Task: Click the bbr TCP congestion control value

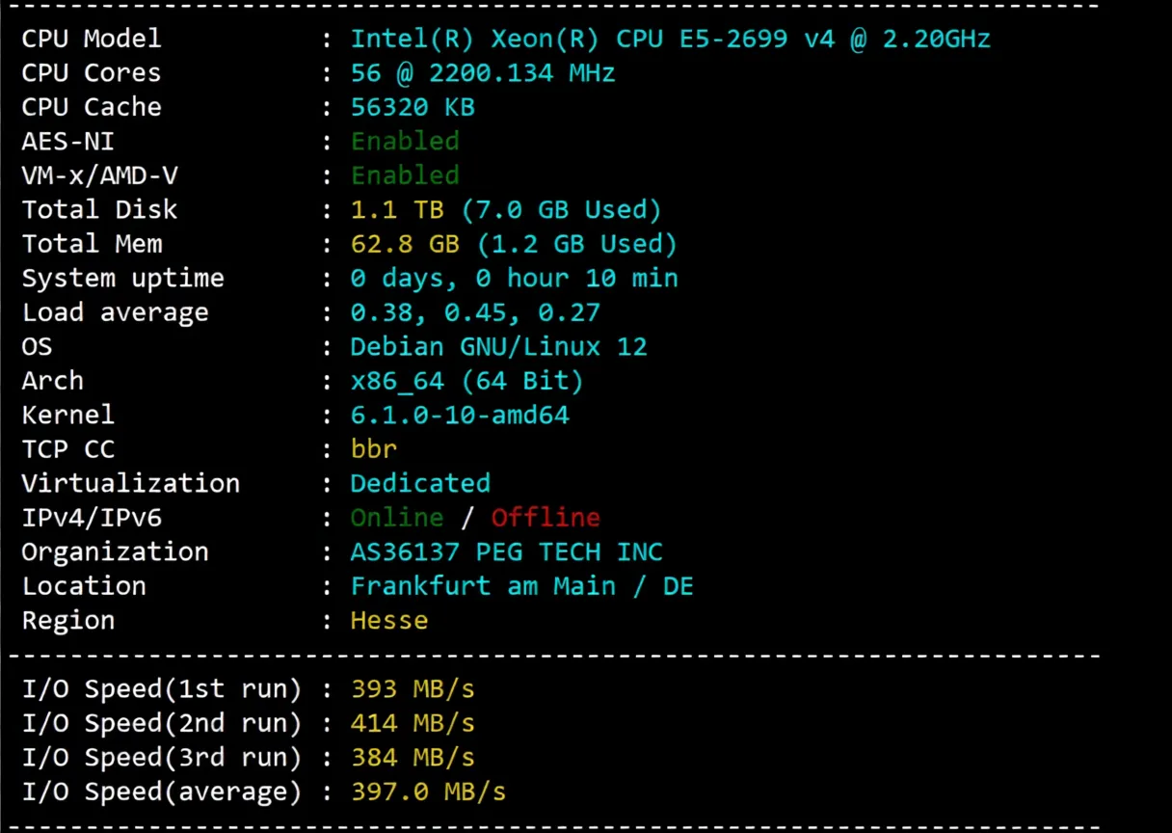Action: click(x=373, y=448)
